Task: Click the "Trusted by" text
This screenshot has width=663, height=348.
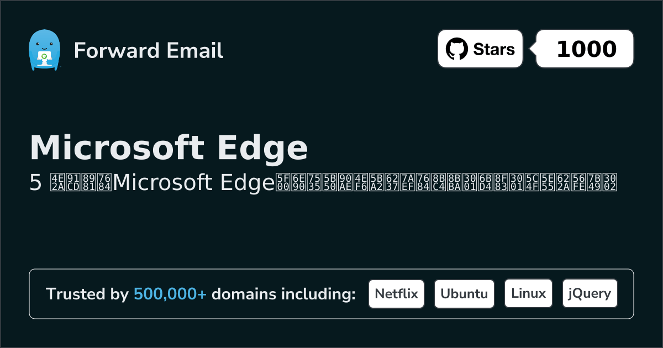Action: [x=87, y=294]
